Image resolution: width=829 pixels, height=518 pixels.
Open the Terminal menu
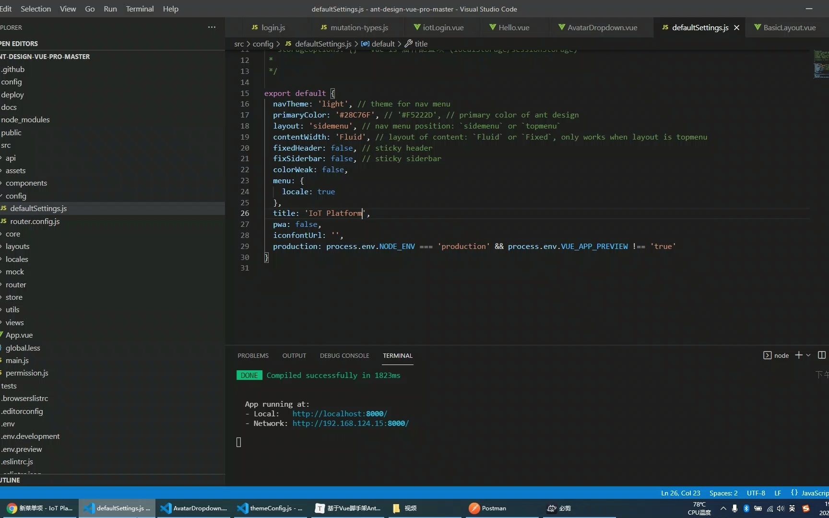140,9
